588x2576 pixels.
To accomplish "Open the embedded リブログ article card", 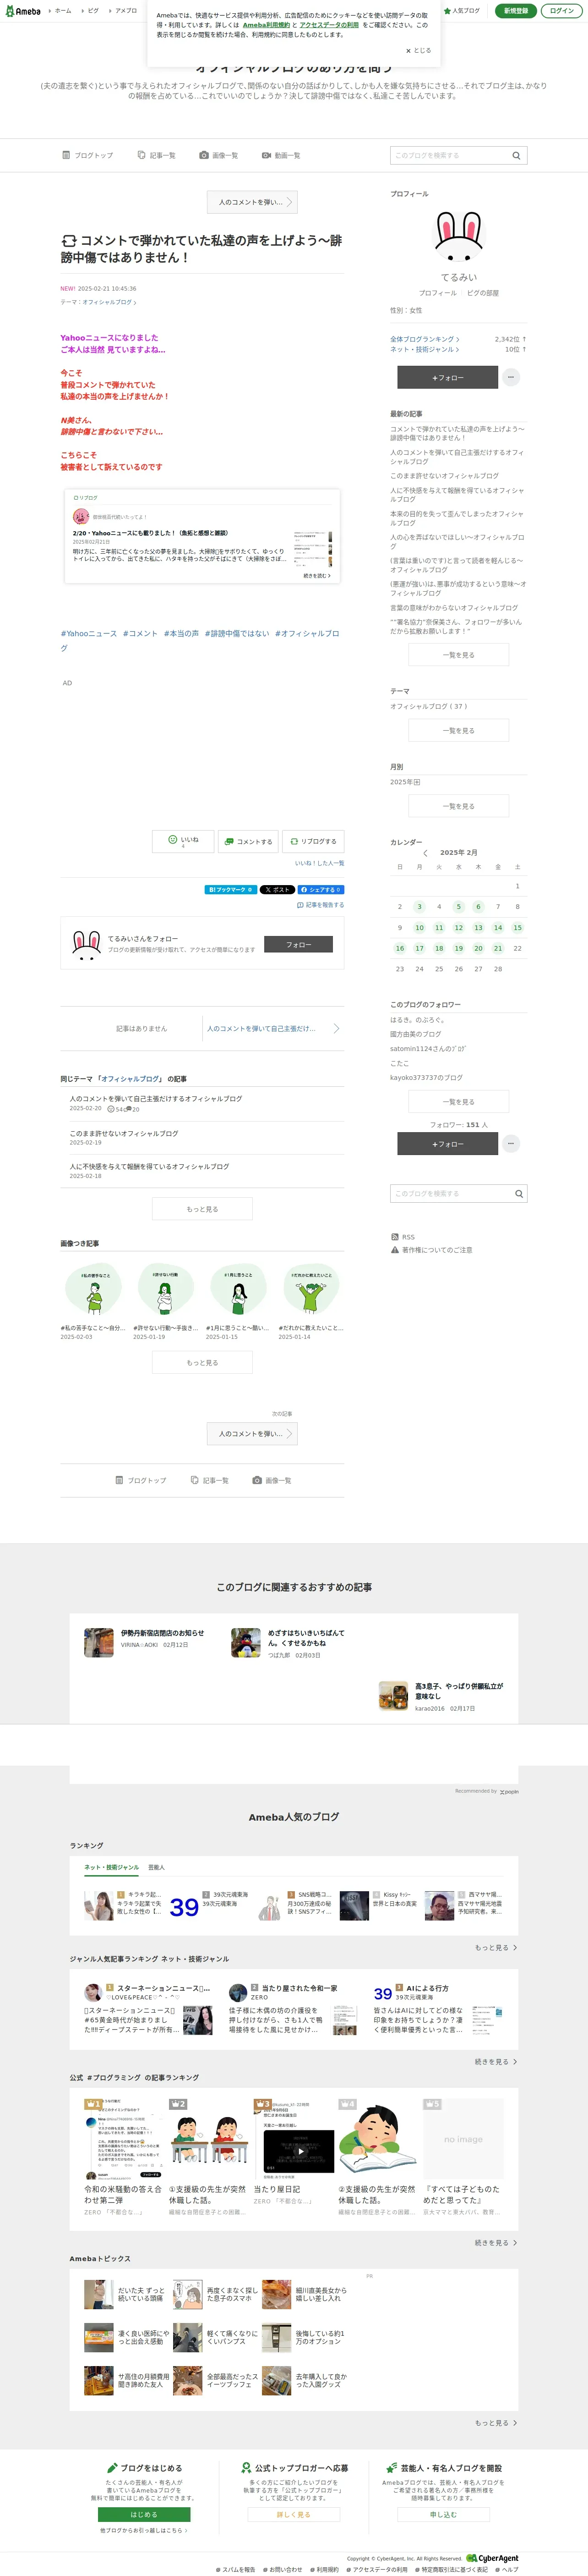I will click(203, 535).
